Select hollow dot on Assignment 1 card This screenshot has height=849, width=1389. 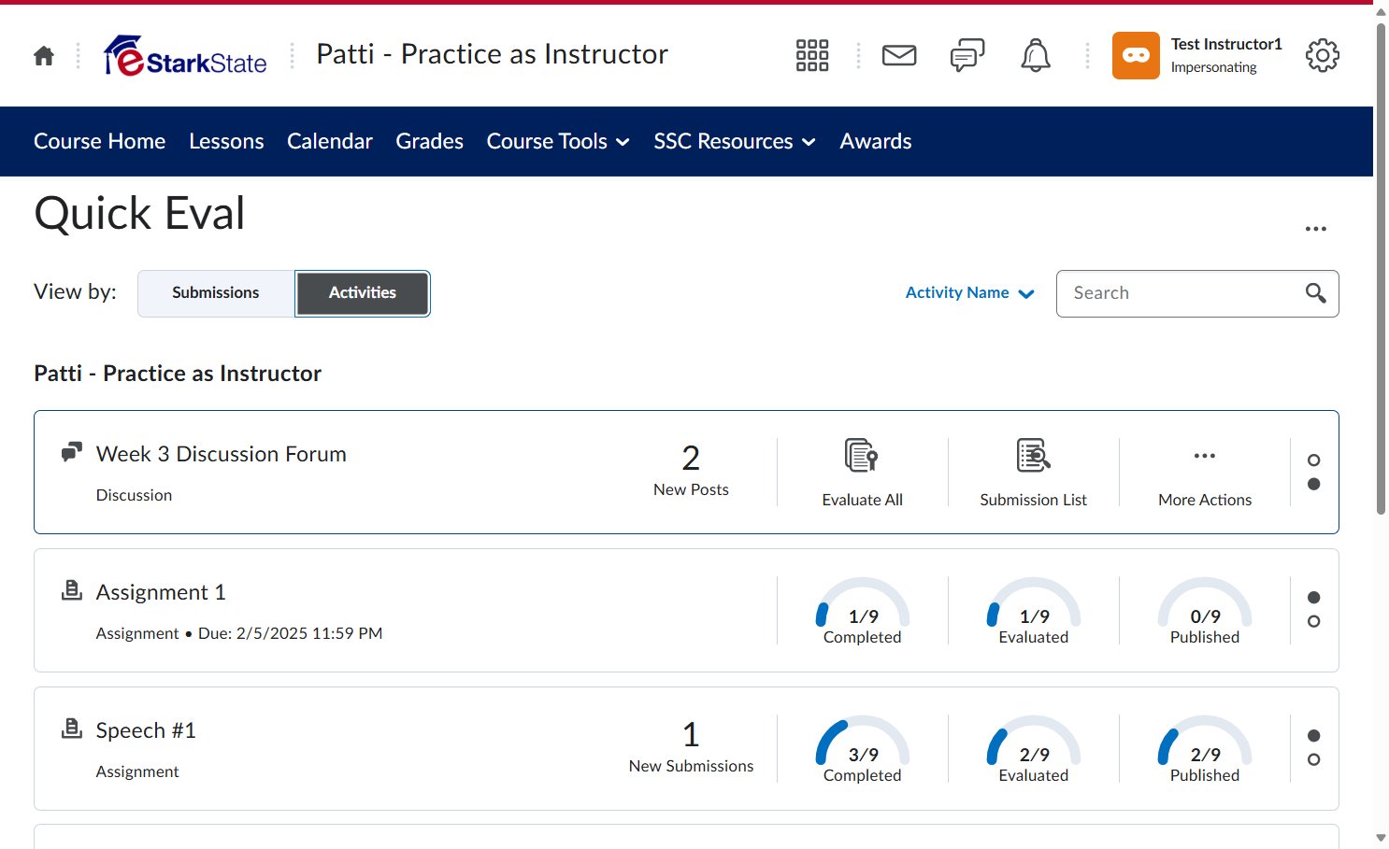pos(1313,621)
